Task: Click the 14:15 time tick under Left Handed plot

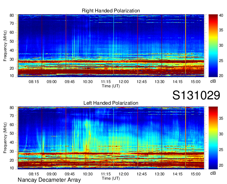Action: pyautogui.click(x=178, y=174)
